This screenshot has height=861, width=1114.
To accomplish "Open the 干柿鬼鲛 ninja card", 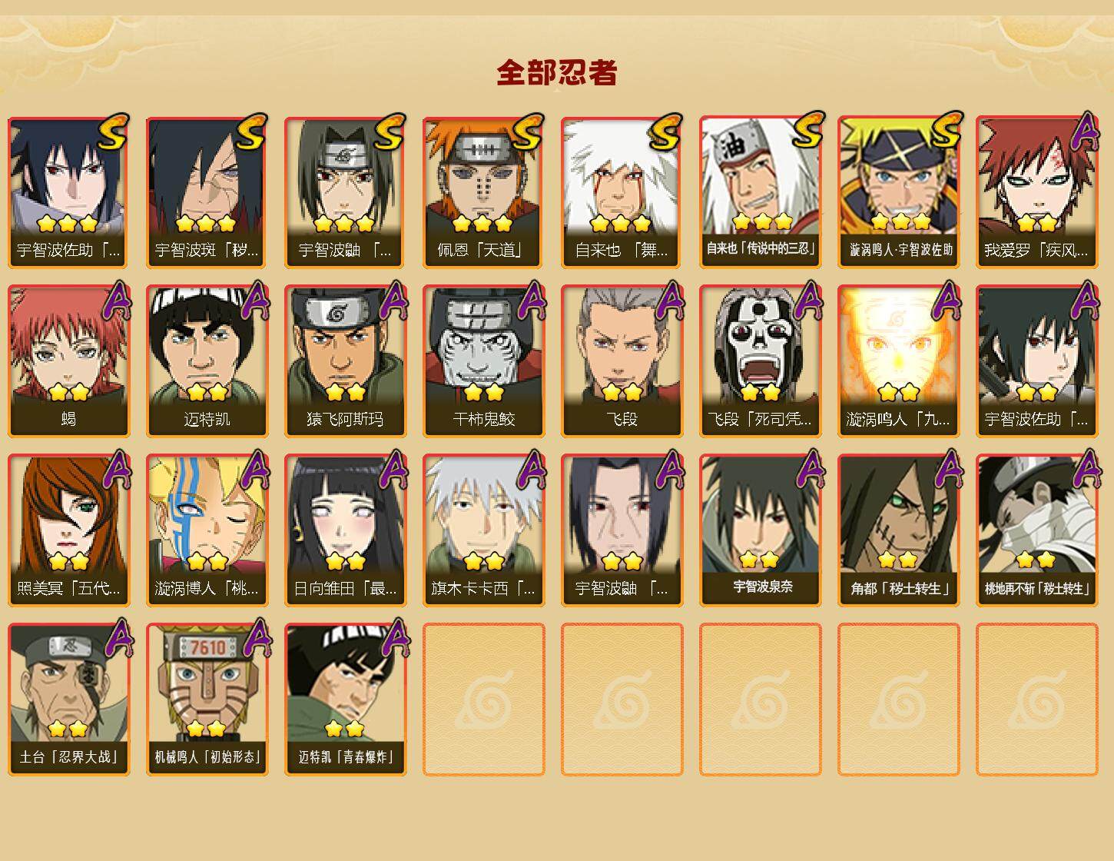I will point(483,361).
